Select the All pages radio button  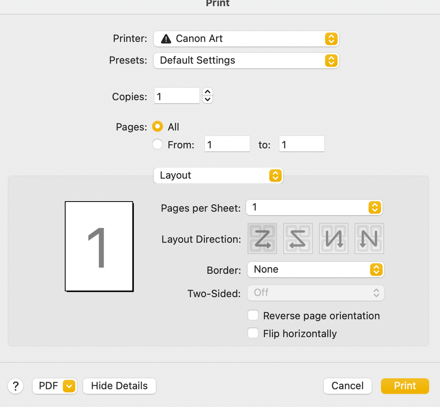[x=157, y=127]
